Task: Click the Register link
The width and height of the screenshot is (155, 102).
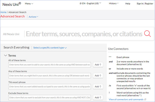Action: [x=149, y=4]
